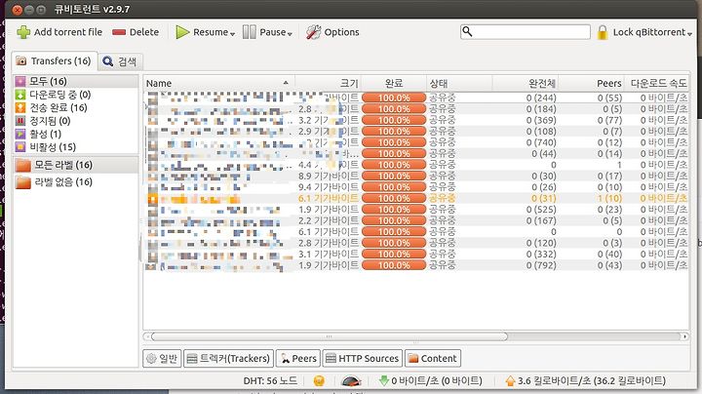Open the Content tab
702x394 pixels.
pyautogui.click(x=433, y=358)
